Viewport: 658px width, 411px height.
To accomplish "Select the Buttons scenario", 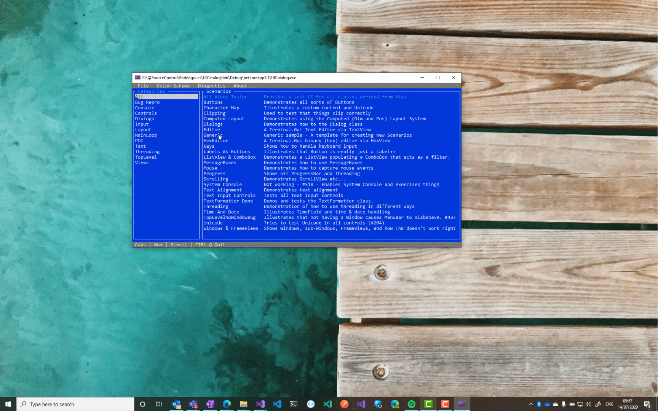I will 213,102.
